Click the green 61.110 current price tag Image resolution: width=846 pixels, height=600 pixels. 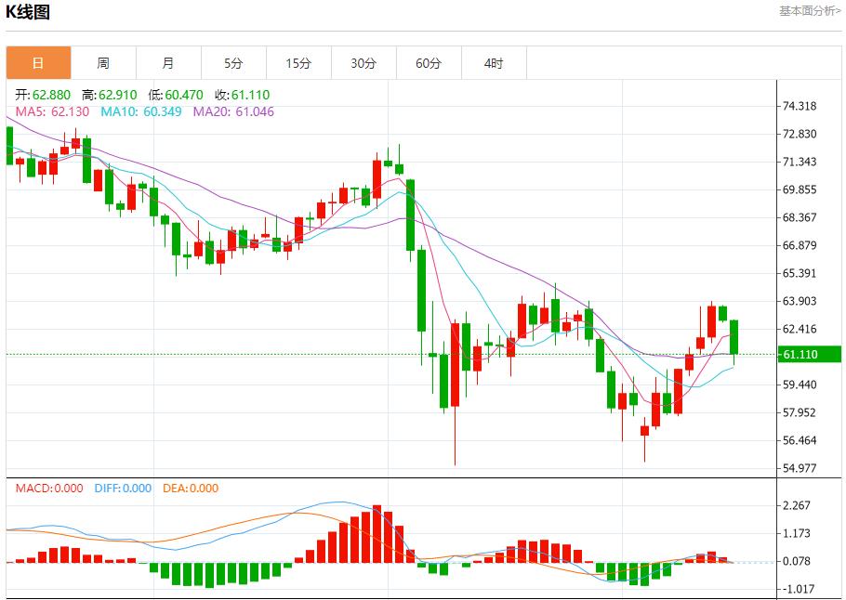point(809,354)
